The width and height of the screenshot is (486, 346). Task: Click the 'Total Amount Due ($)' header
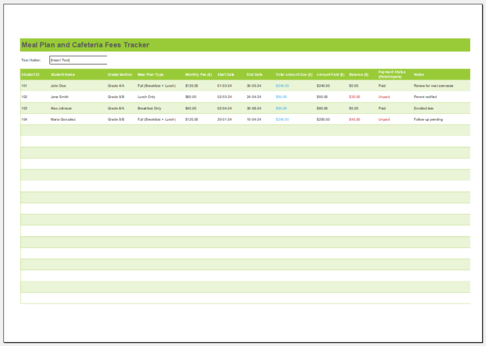pyautogui.click(x=294, y=75)
